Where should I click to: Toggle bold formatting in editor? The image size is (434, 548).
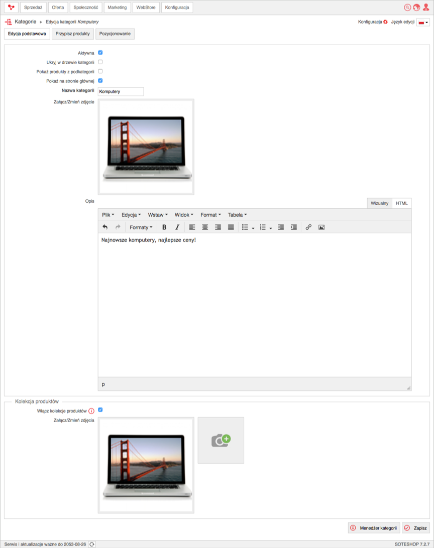pyautogui.click(x=164, y=227)
